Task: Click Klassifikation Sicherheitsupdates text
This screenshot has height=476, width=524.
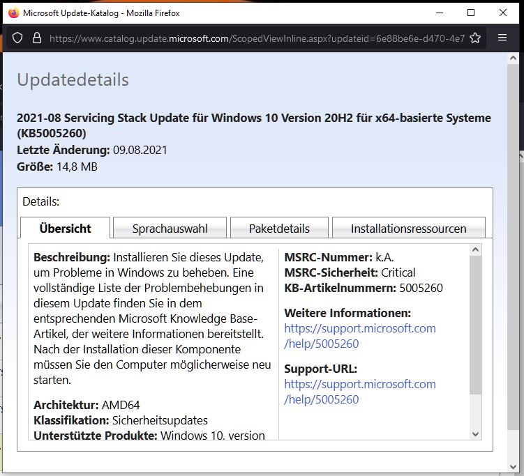Action: tap(121, 420)
